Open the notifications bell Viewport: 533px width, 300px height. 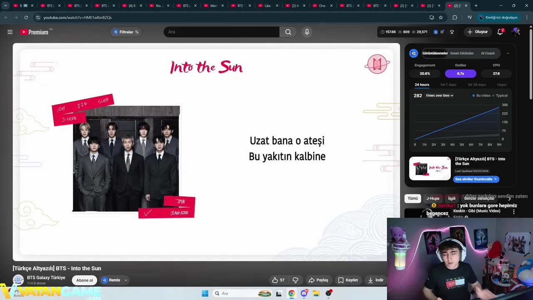coord(500,32)
